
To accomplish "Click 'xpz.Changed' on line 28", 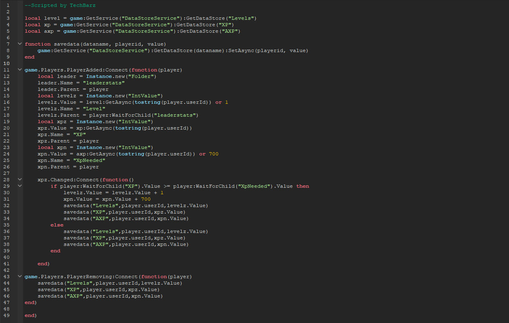I will (55, 180).
